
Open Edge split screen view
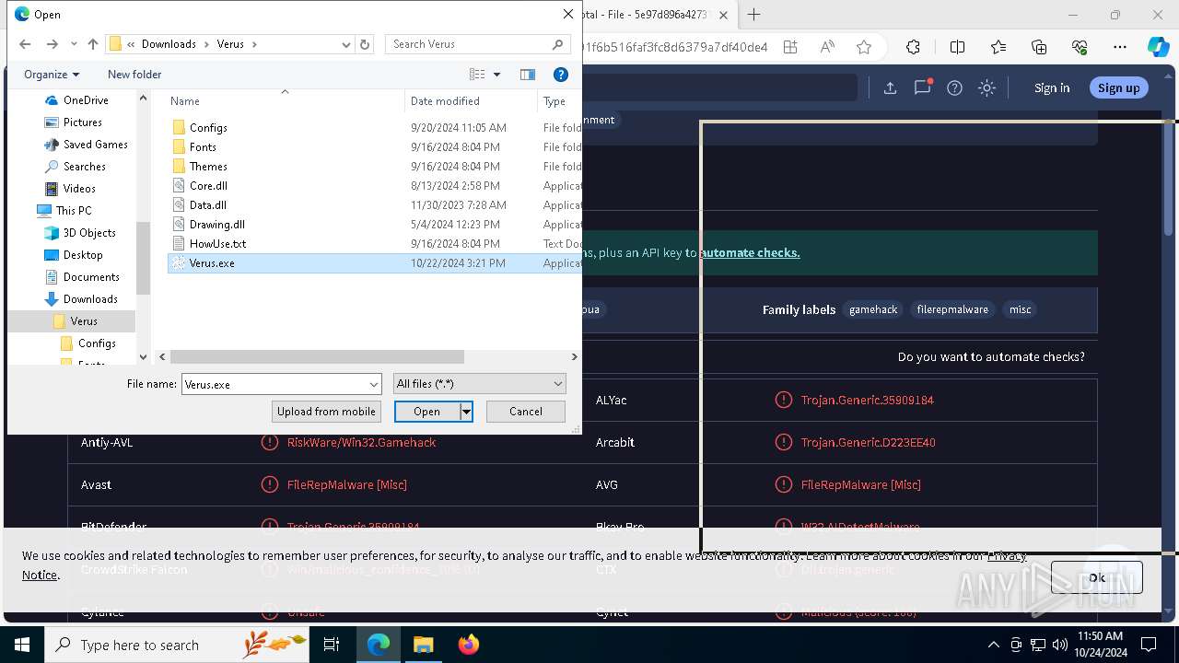click(x=957, y=47)
